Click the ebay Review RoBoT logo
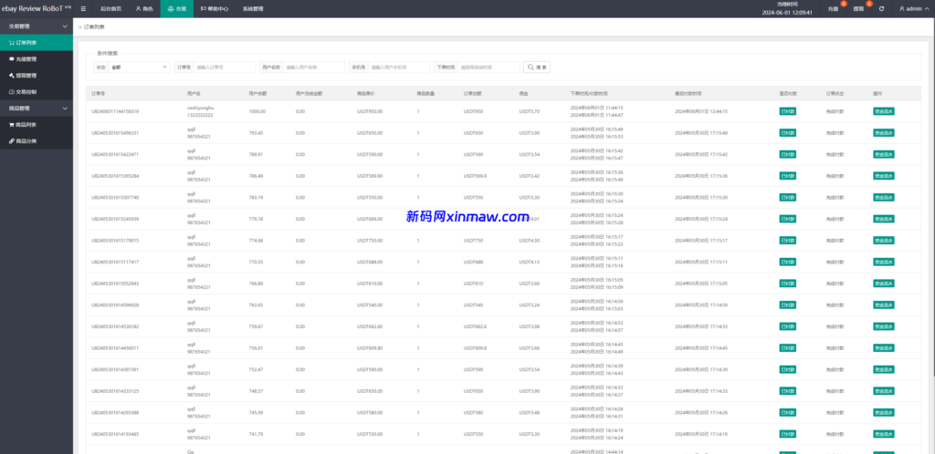This screenshot has height=454, width=935. (36, 9)
